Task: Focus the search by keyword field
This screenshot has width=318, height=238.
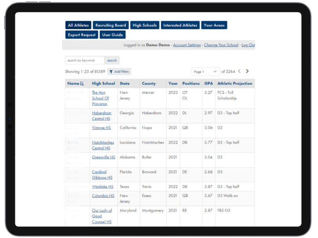Action: (85, 60)
